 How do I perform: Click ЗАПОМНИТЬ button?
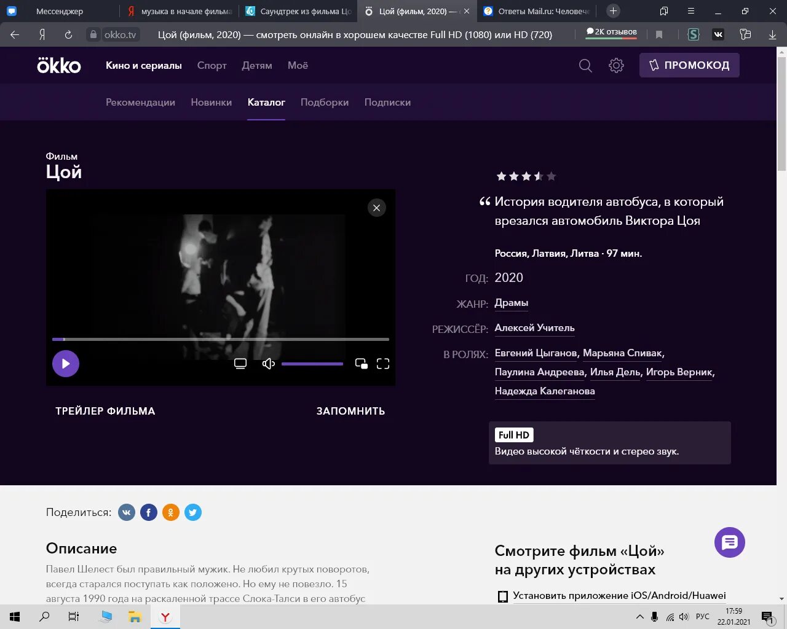click(350, 411)
